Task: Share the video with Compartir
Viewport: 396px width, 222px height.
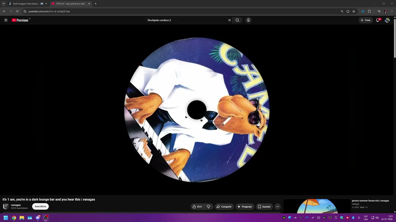Action: pyautogui.click(x=224, y=207)
